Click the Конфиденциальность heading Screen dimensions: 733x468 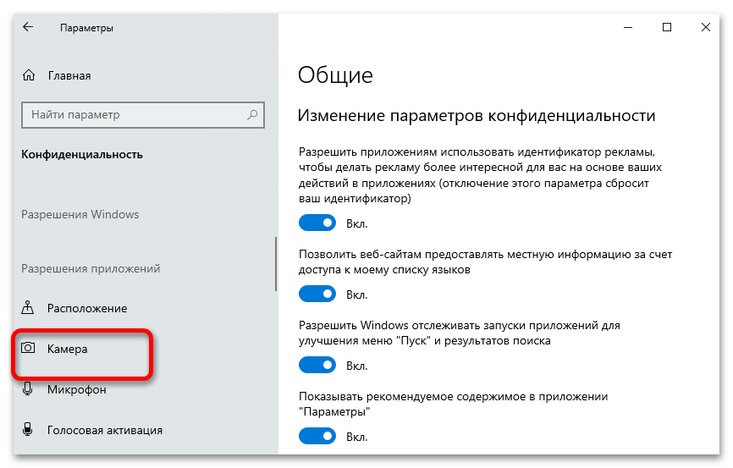tap(82, 155)
